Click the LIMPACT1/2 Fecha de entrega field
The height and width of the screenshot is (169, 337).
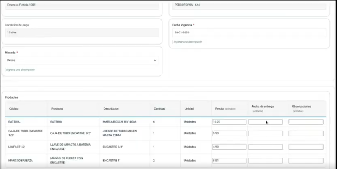[x=266, y=147]
